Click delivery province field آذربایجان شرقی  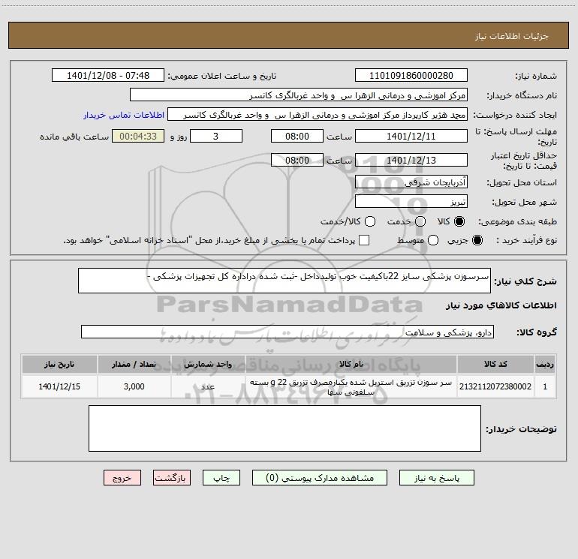[411, 182]
